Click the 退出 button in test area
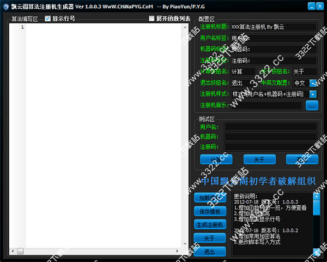 click(302, 159)
